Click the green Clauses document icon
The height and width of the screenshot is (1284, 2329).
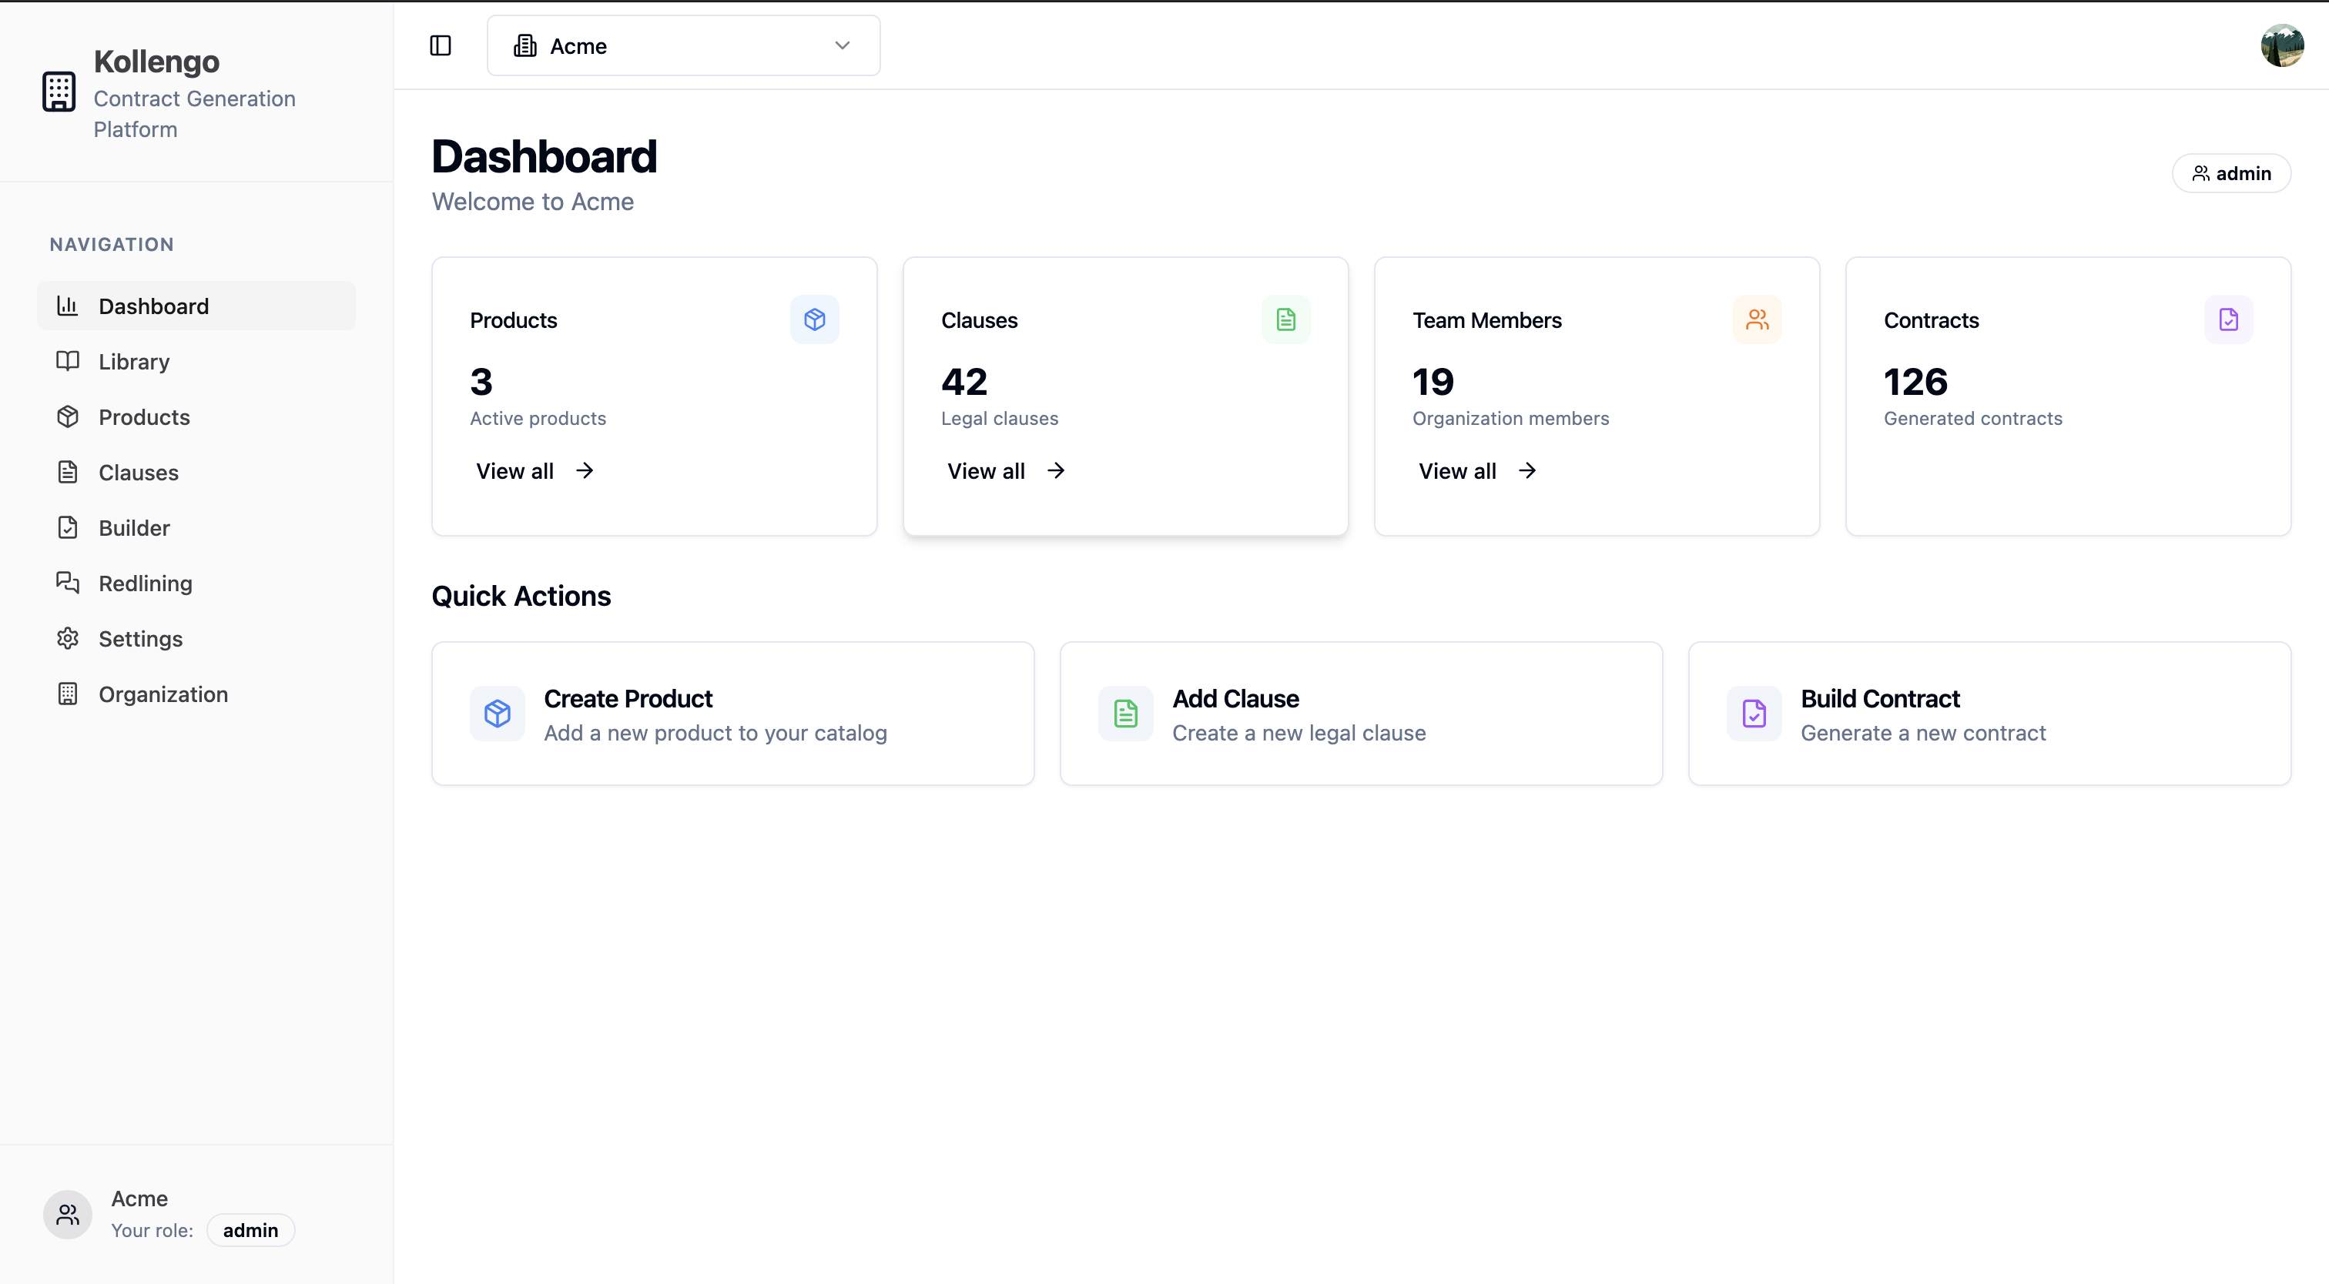coord(1285,319)
